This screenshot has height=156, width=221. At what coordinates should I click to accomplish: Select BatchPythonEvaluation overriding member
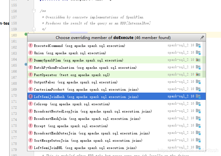[117, 67]
